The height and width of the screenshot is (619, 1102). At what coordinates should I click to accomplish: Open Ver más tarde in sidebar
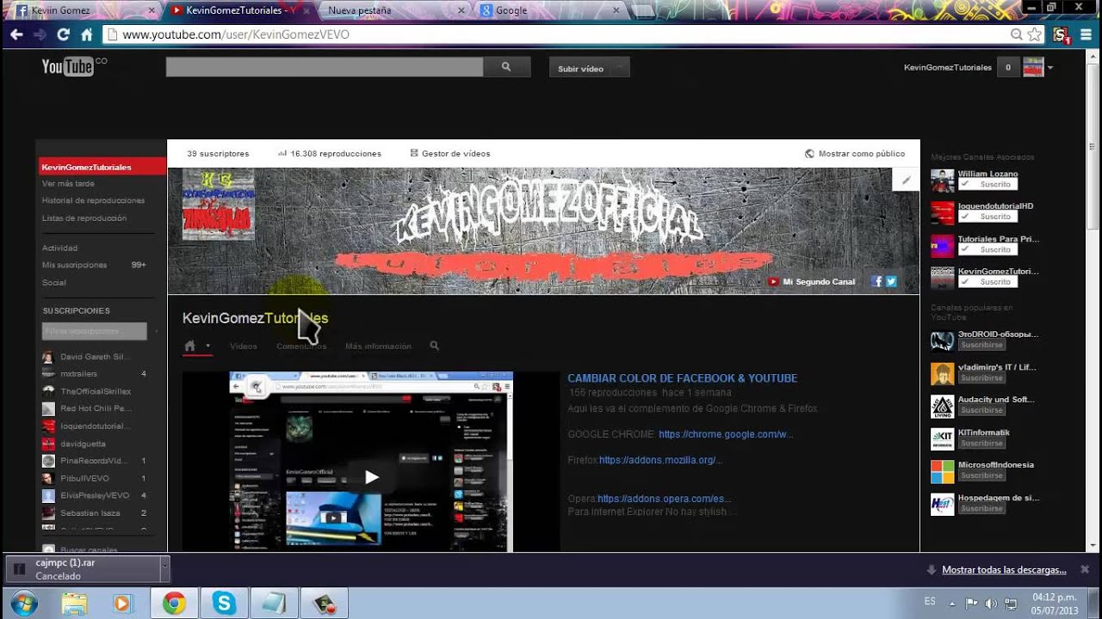[x=68, y=183]
